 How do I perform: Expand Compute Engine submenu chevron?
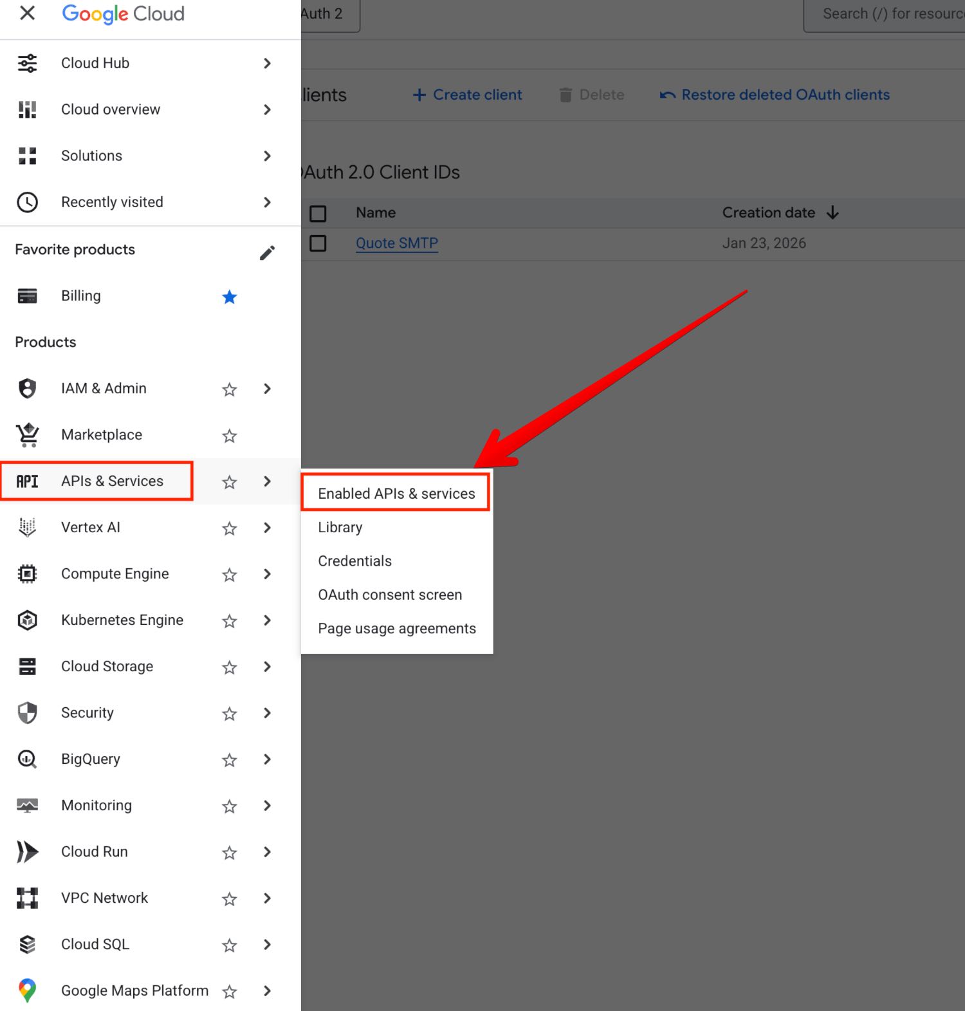[x=267, y=574]
